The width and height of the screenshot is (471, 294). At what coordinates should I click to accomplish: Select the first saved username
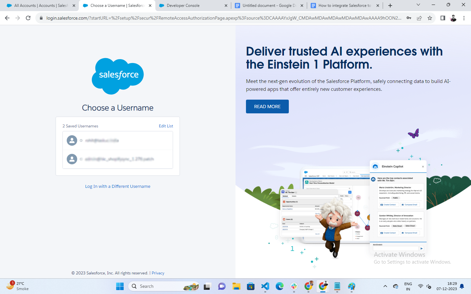[118, 140]
